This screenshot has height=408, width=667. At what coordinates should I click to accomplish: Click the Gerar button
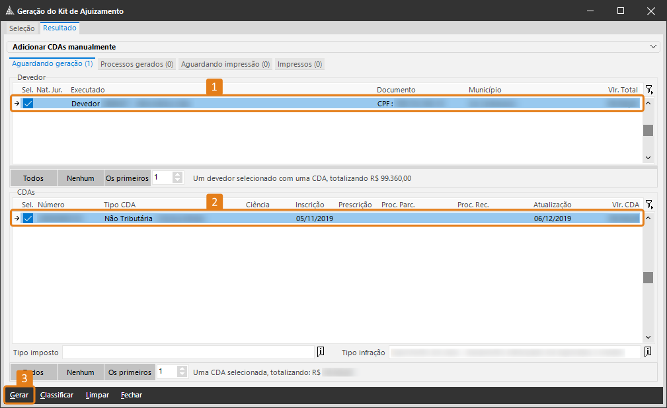[x=19, y=395]
